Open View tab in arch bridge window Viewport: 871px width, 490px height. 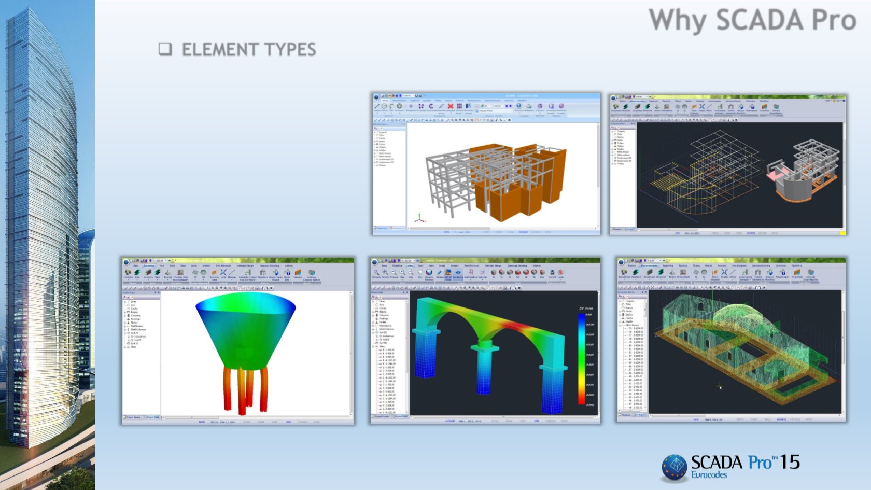pos(410,265)
